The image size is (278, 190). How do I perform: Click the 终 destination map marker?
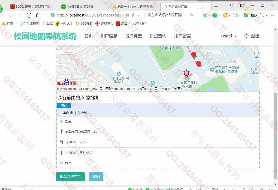click(186, 73)
